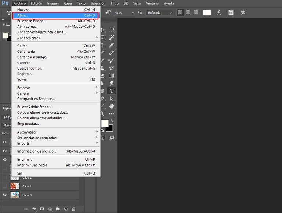Screen dimensions: 282x213
Task: Align text left
Action: click(x=180, y=12)
